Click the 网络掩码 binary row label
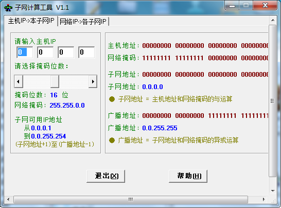This screenshot has height=208, width=281. (x=124, y=58)
